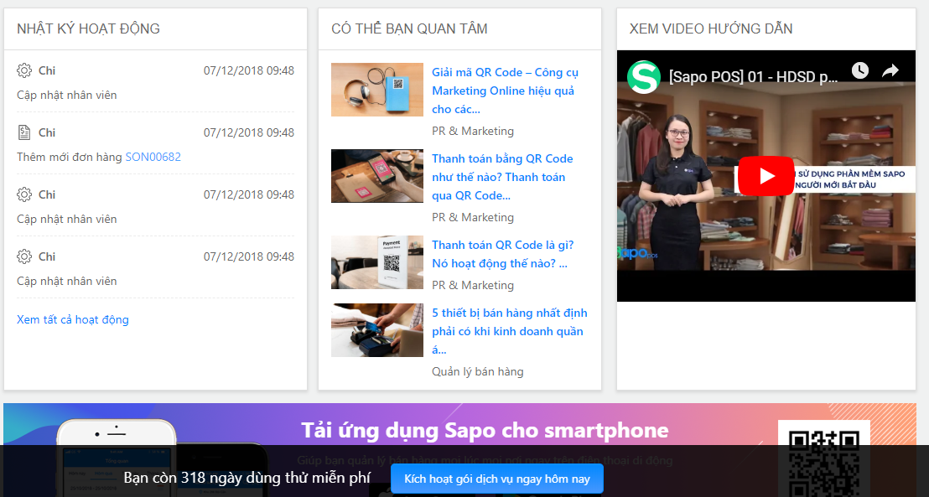929x497 pixels.
Task: Click "Xem tất cả hoạt động" link
Action: pos(73,319)
